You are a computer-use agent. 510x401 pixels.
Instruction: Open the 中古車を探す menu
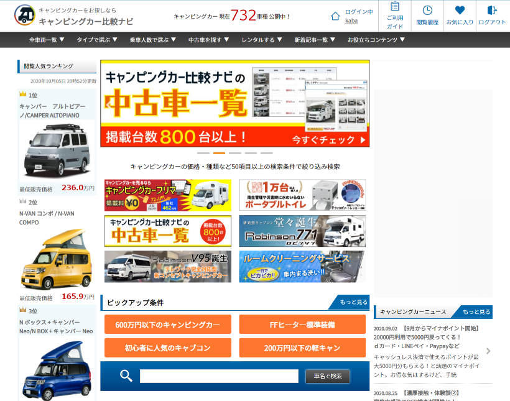(208, 40)
